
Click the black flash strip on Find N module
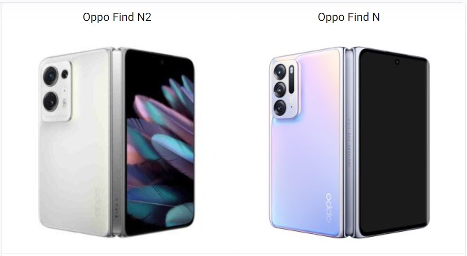click(291, 80)
